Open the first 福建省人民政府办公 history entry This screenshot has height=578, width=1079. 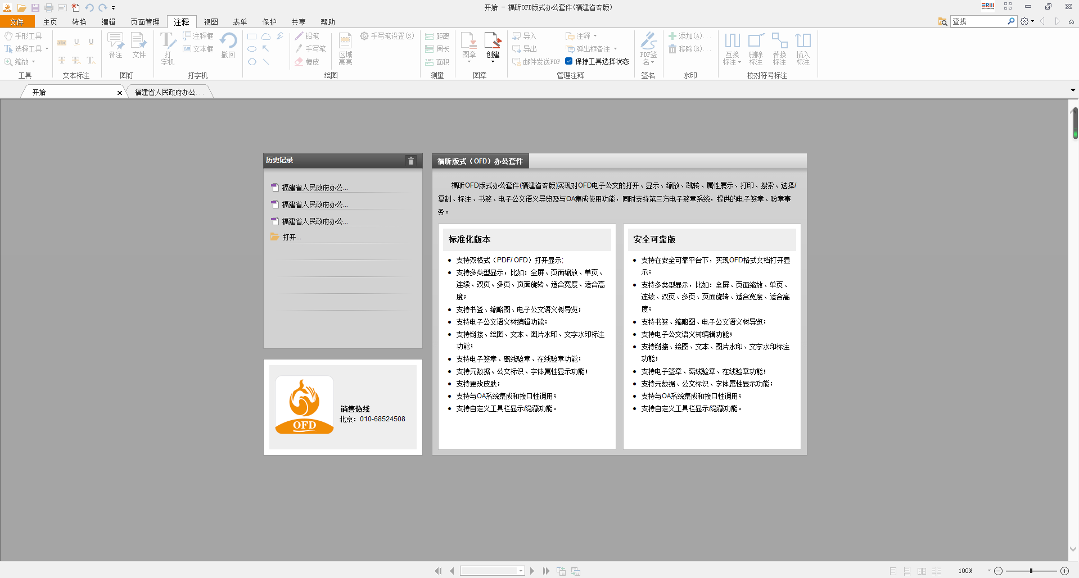pos(315,188)
